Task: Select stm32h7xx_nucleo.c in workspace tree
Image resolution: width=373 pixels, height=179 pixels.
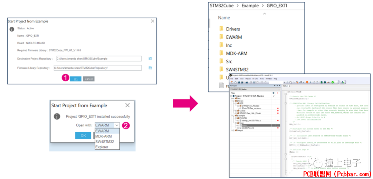Action: [x=252, y=108]
